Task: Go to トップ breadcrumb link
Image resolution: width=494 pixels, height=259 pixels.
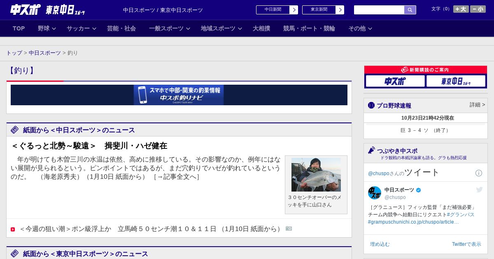Action: pos(14,53)
